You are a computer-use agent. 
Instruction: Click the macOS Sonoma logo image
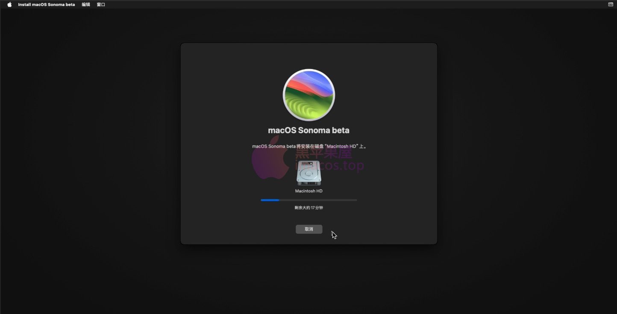click(309, 95)
